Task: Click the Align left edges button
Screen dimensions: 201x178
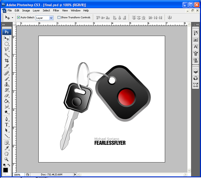Action: point(114,17)
